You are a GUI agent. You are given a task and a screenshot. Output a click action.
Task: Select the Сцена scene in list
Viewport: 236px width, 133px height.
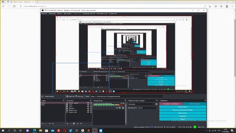tap(53, 103)
